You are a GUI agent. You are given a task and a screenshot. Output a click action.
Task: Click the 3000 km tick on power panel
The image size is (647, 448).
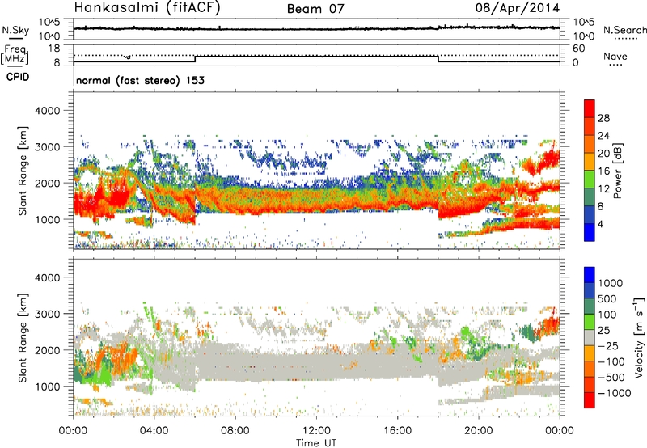tap(47, 147)
